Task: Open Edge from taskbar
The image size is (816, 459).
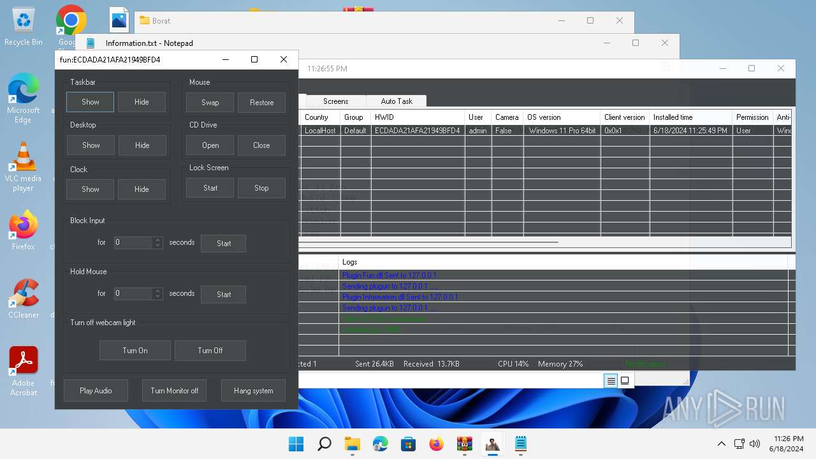Action: pos(380,444)
